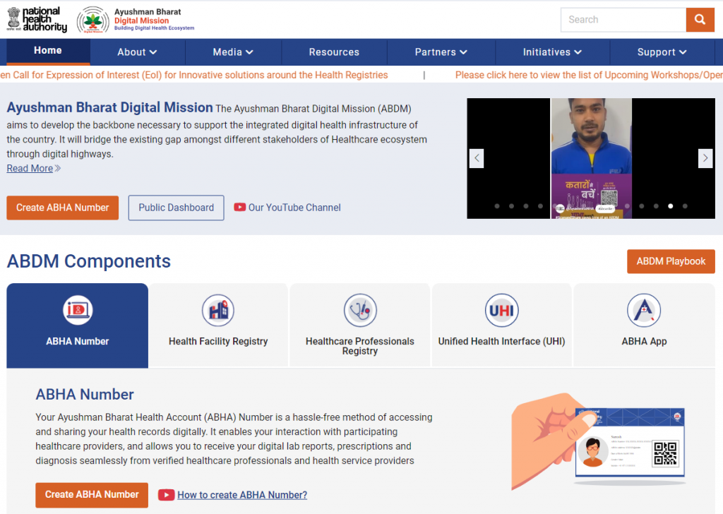Click the ABHA card hand illustration
This screenshot has width=723, height=514.
[x=599, y=441]
